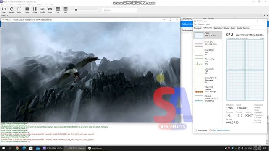The image size is (269, 151).
Task: Open the RPCS3 Configuration menu
Action: coord(21,5)
